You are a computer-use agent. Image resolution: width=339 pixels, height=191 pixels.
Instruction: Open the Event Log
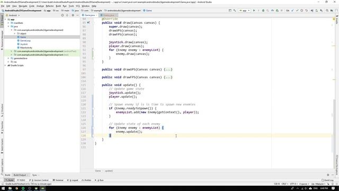[x=327, y=180]
